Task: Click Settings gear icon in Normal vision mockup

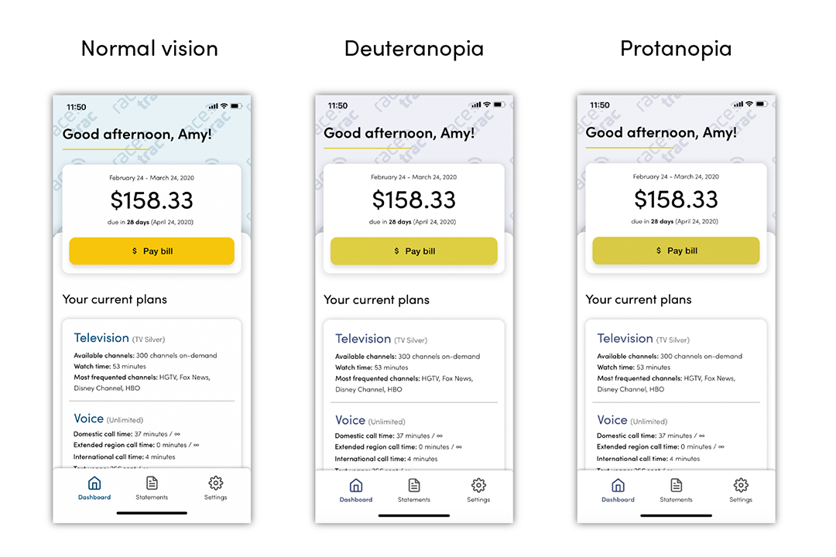Action: [216, 484]
